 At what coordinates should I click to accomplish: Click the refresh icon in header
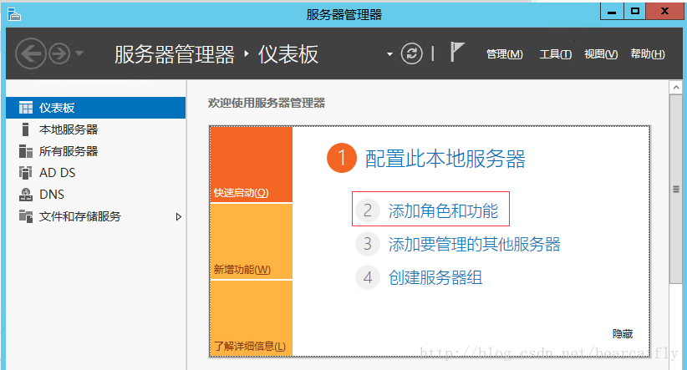pos(411,54)
